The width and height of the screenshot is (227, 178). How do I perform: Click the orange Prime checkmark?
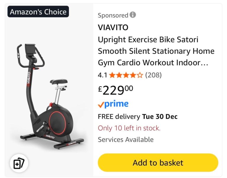click(101, 105)
